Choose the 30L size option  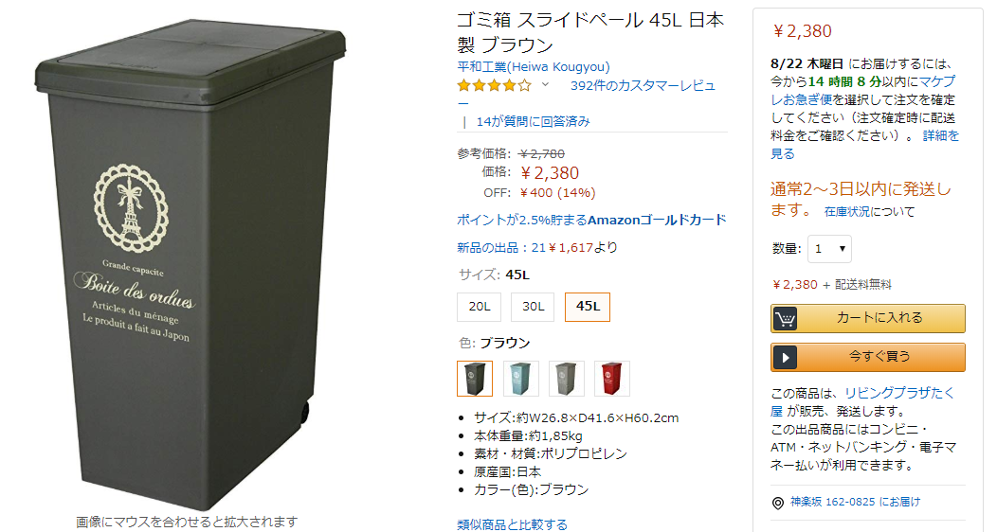(x=533, y=307)
